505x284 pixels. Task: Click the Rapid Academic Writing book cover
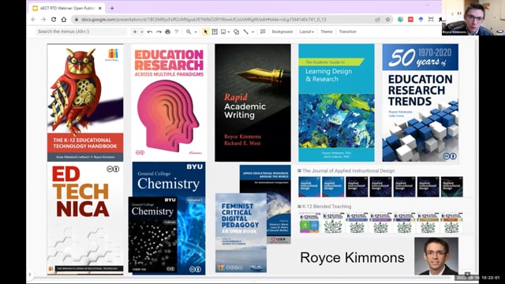[252, 103]
